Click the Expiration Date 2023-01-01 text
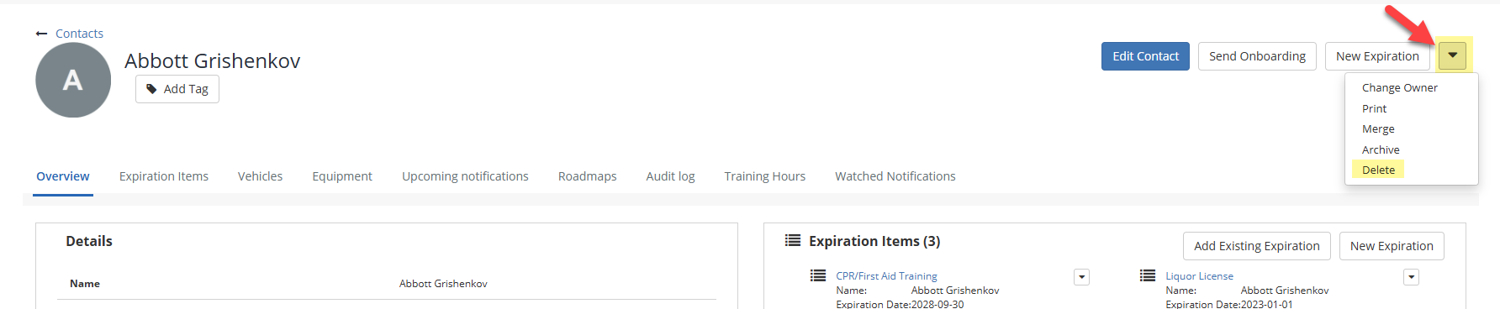This screenshot has height=309, width=1500. (x=1229, y=304)
